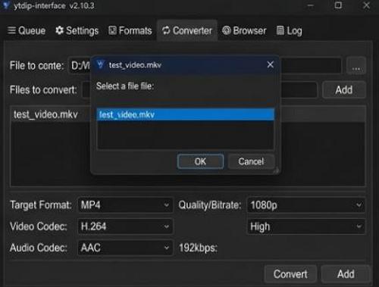Expand the Target Format dropdown
This screenshot has width=379, height=287.
point(125,205)
